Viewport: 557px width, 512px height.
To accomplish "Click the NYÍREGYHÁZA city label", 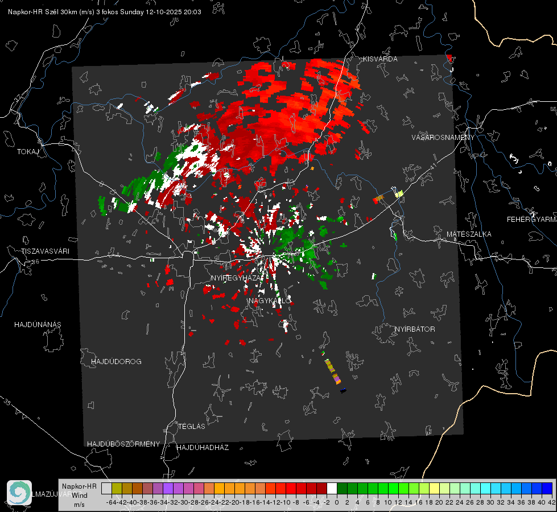I will tap(236, 278).
